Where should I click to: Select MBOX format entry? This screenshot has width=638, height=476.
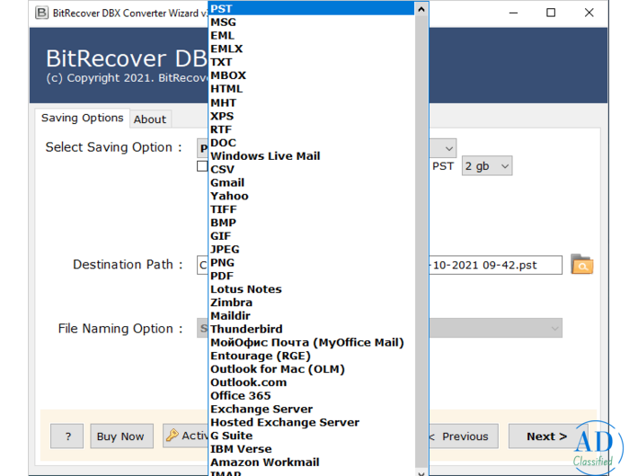pos(312,75)
